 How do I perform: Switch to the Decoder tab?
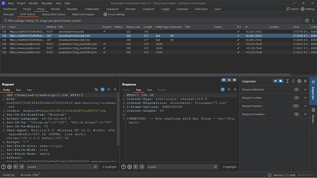[x=130, y=9]
